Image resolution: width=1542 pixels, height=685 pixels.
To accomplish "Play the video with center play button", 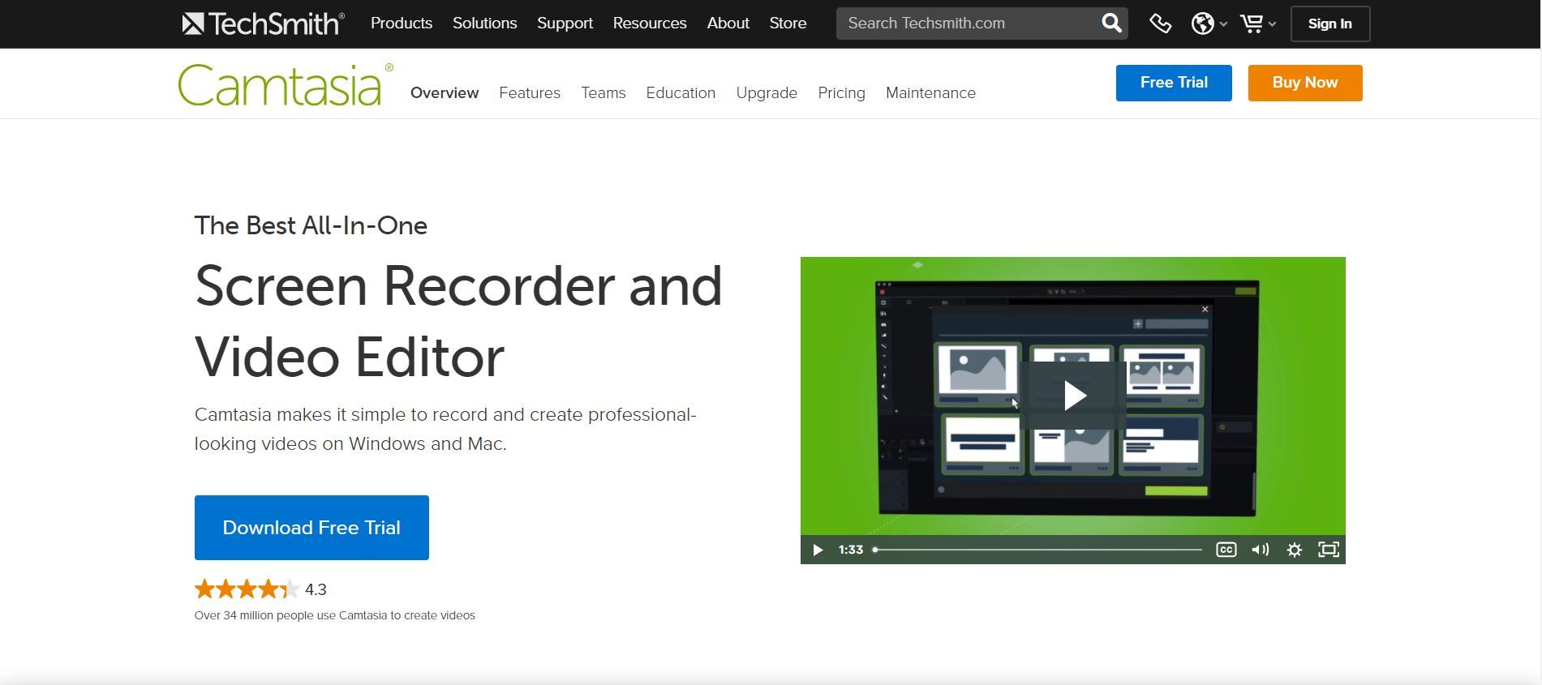I will pyautogui.click(x=1073, y=396).
